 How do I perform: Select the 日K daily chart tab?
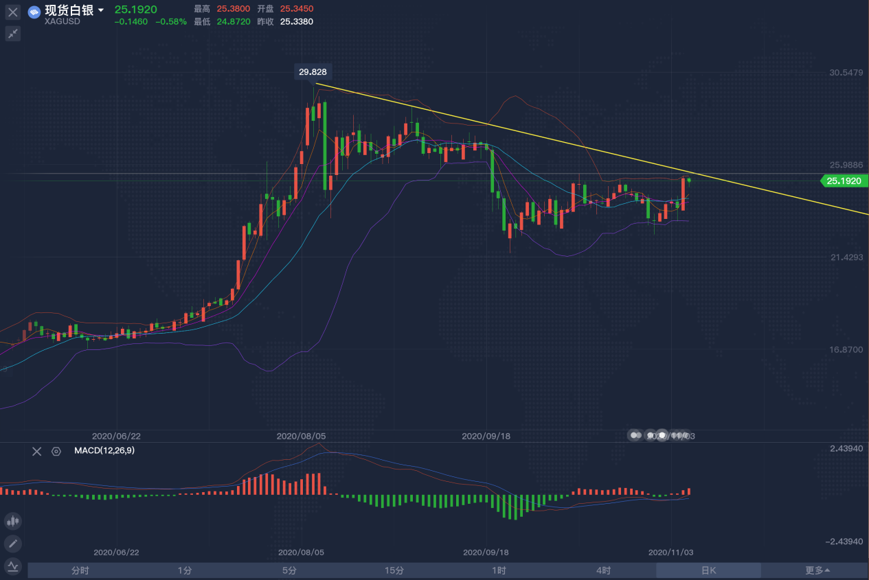pos(708,570)
